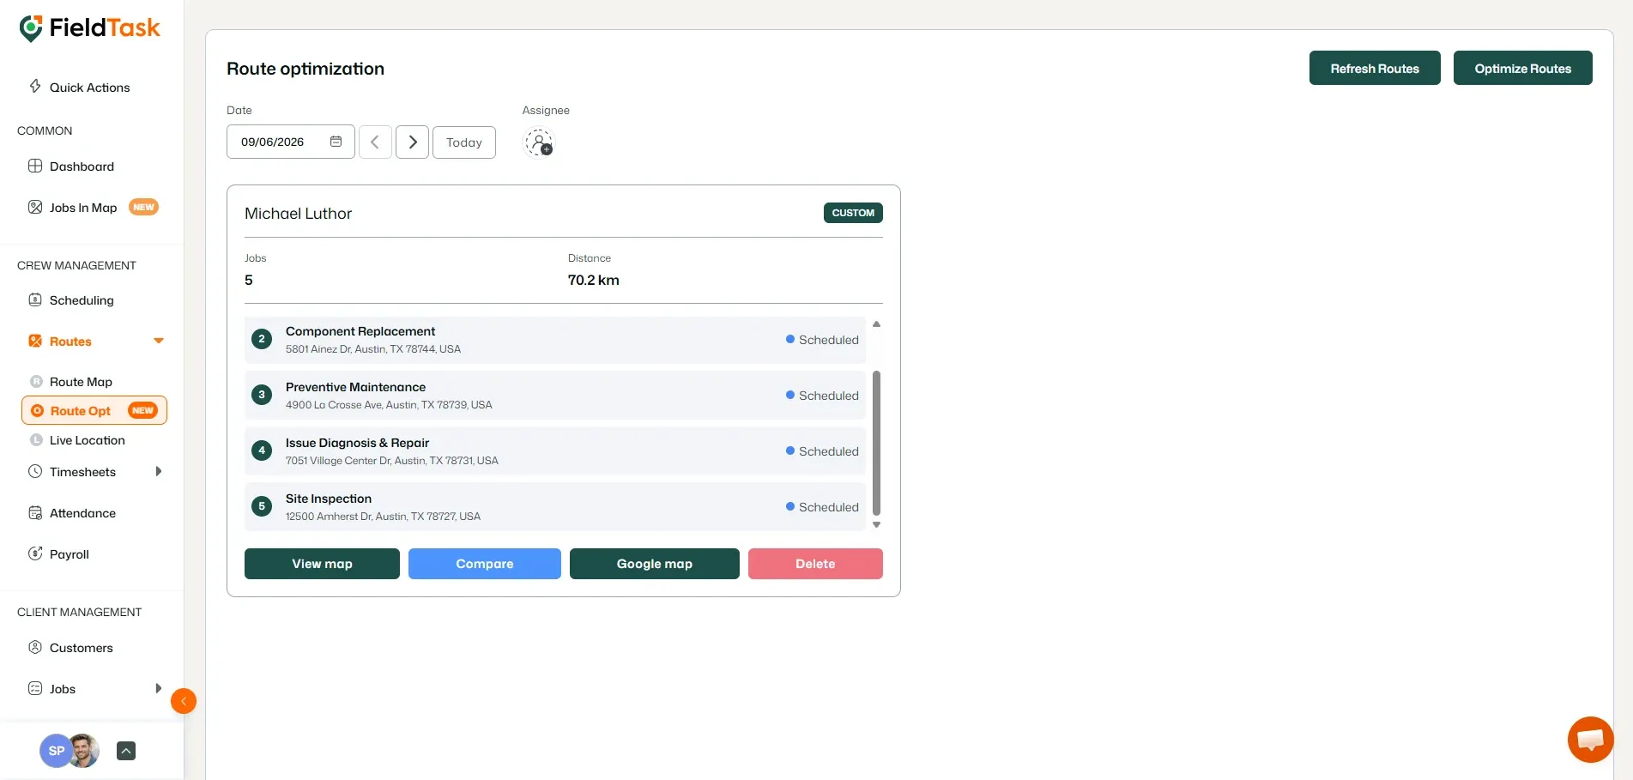Viewport: 1633px width, 780px height.
Task: Collapse the Routes submenu caret
Action: click(x=159, y=341)
